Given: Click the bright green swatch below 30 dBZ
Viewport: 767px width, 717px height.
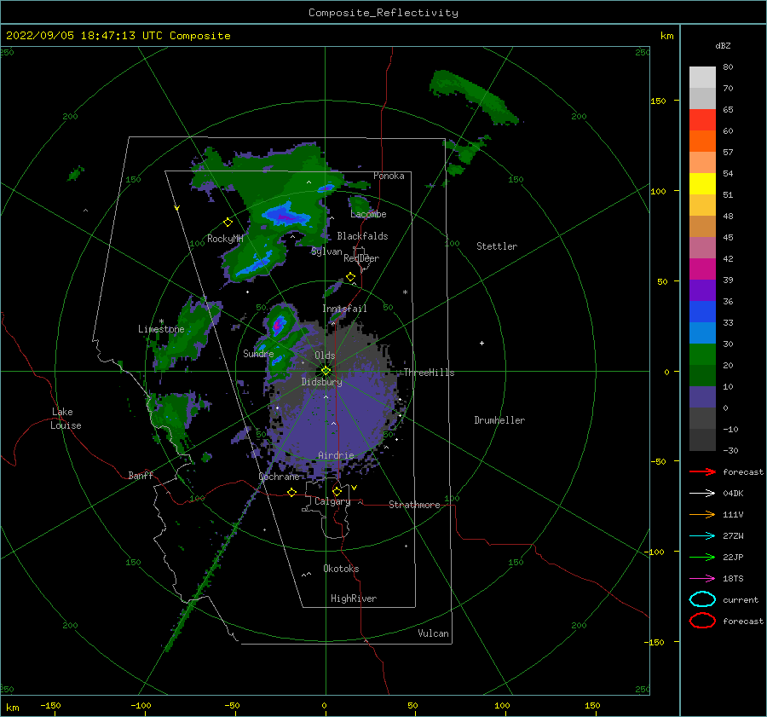Looking at the screenshot, I should [x=702, y=355].
